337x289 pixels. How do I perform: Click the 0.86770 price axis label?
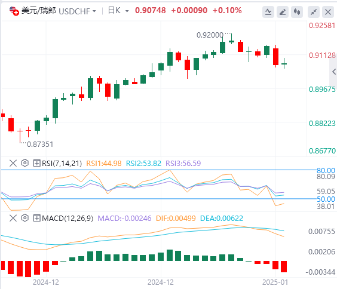click(x=322, y=151)
